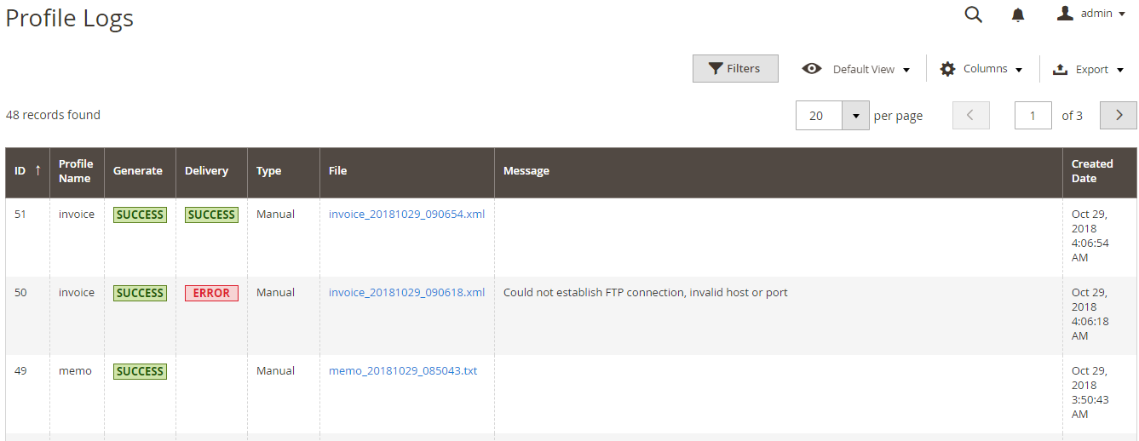Click the eye icon for Default View

pyautogui.click(x=812, y=69)
